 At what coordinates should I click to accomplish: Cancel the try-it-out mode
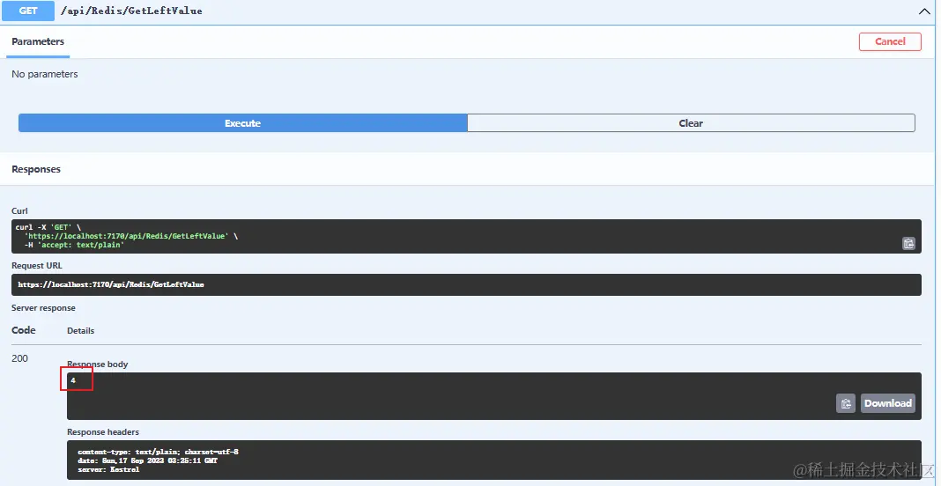tap(890, 41)
